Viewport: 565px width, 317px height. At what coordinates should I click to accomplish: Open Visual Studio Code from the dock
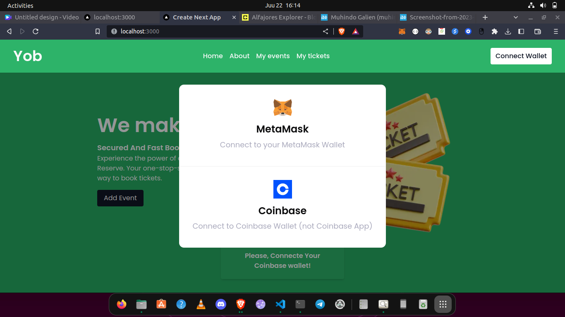(x=280, y=304)
